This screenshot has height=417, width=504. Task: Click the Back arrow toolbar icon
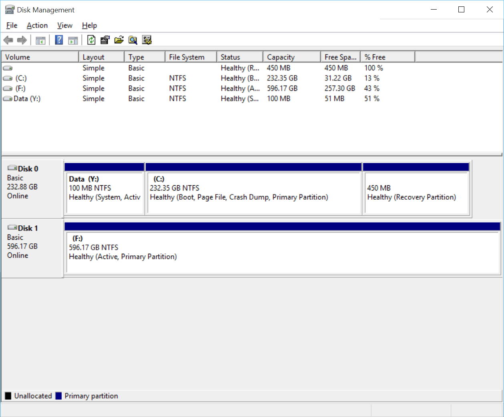(8, 40)
